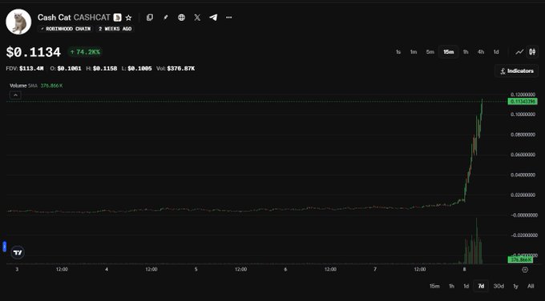Image resolution: width=545 pixels, height=301 pixels.
Task: Open the X (Twitter) link
Action: coord(197,18)
